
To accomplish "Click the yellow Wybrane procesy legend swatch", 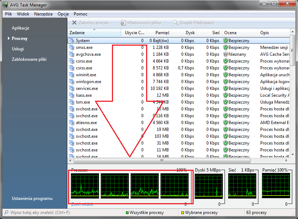I will (x=182, y=213).
